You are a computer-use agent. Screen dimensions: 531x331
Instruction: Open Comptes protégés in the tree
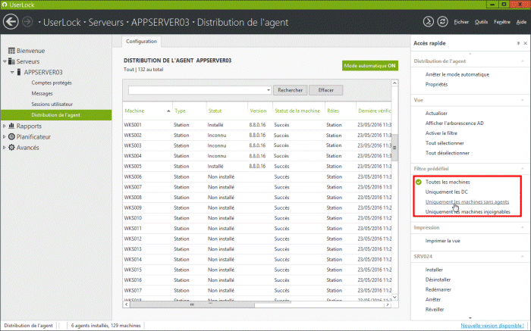(x=52, y=83)
